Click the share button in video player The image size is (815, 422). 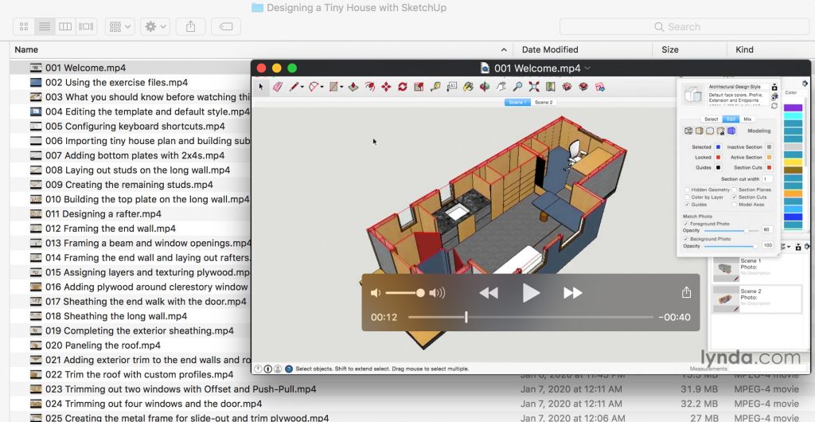click(686, 292)
